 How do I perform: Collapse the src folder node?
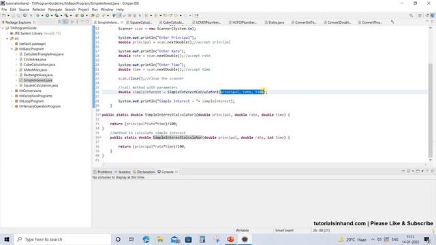tap(7, 39)
